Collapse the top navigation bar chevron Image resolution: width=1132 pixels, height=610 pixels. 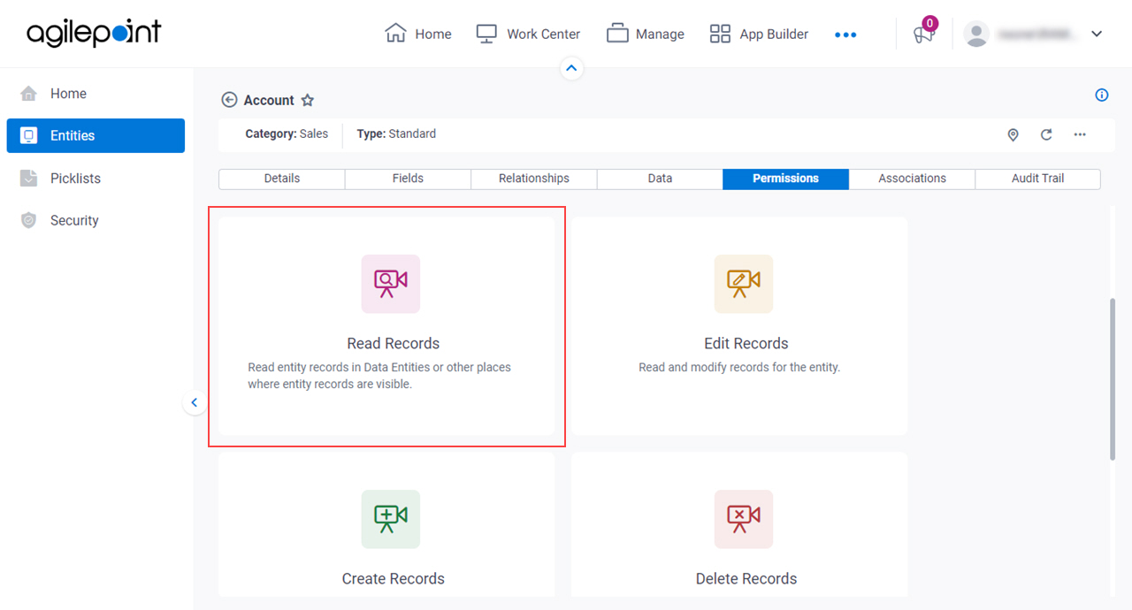[571, 68]
